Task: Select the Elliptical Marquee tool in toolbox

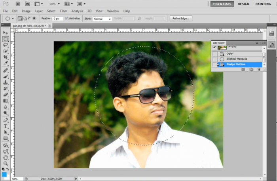Action: [6, 39]
